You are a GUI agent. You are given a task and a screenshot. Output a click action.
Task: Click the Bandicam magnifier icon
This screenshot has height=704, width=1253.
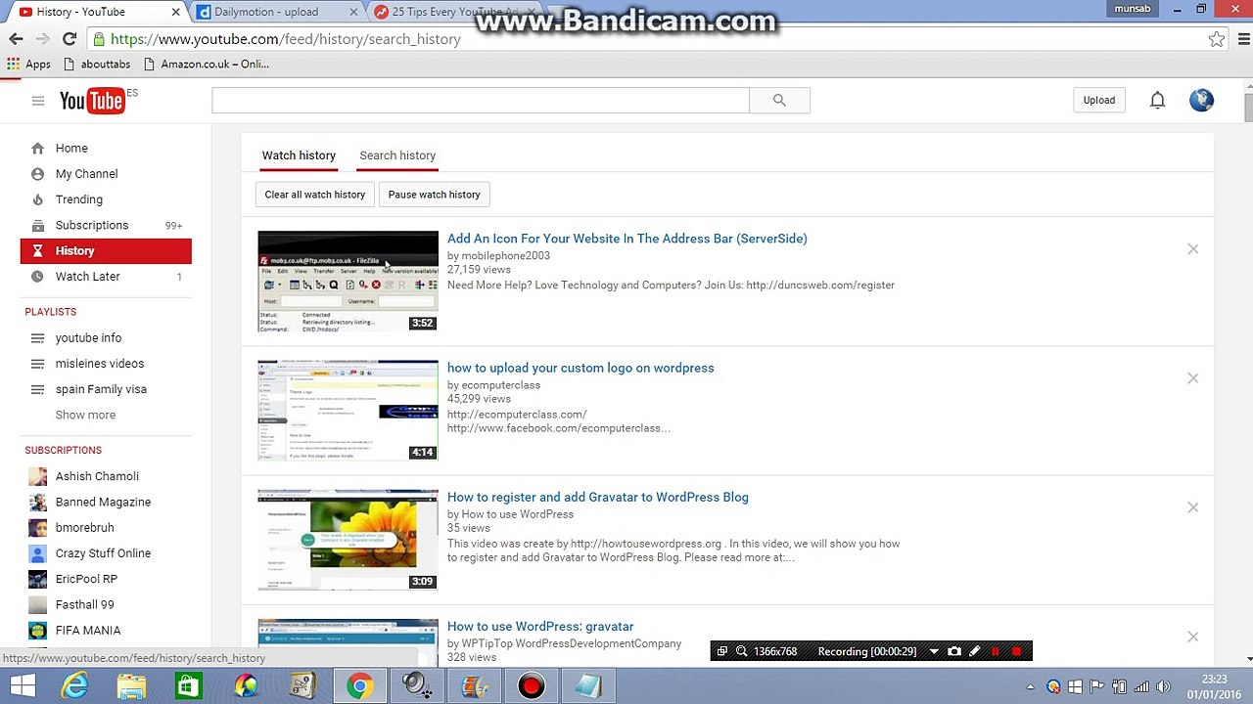742,651
